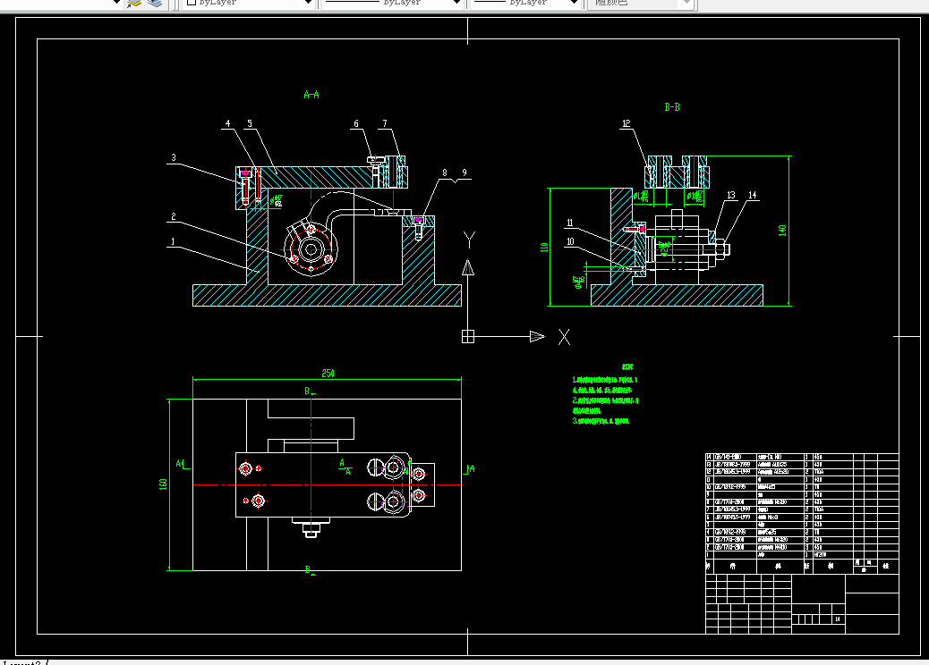The height and width of the screenshot is (665, 929).
Task: Select part balloon number 13
Action: [x=730, y=195]
